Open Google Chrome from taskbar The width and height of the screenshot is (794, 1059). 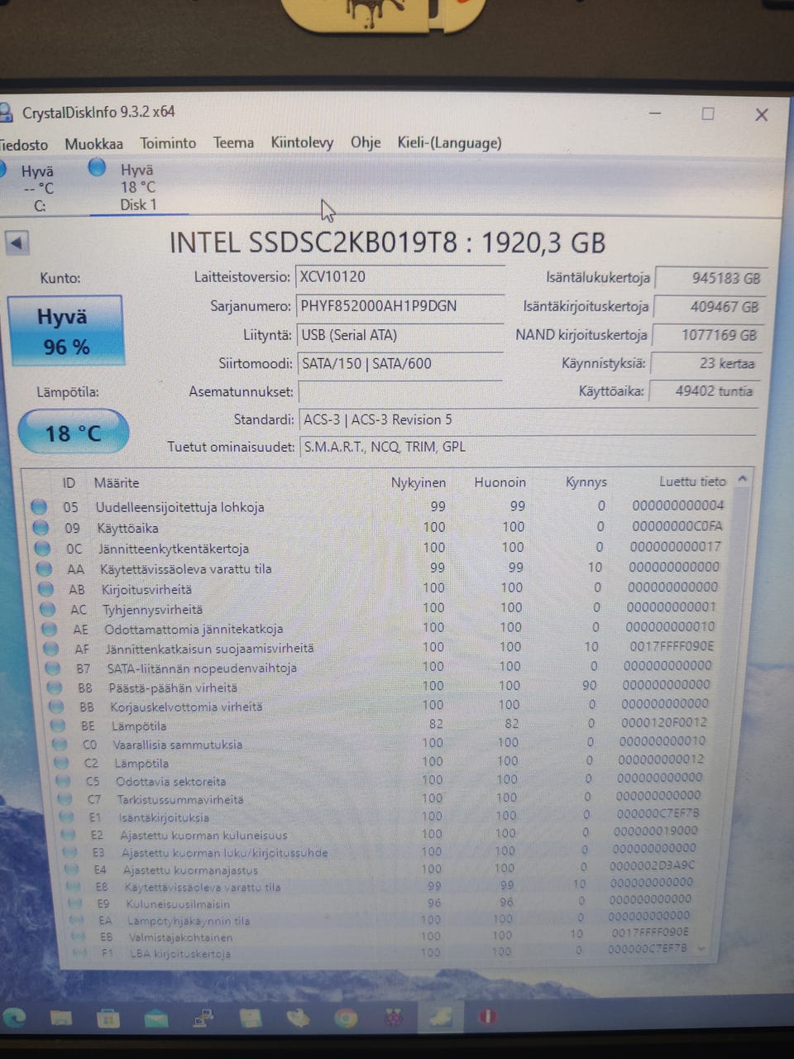pos(345,1018)
